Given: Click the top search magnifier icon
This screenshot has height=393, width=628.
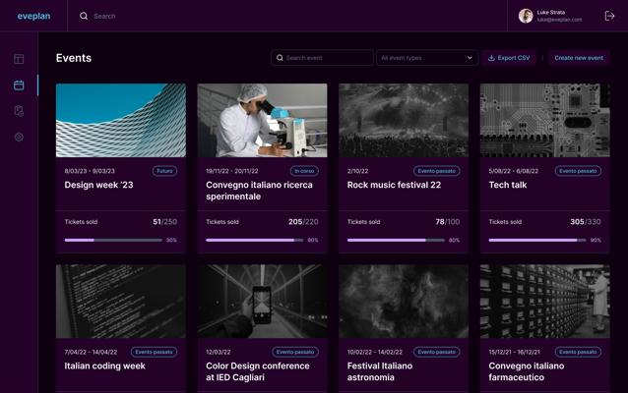Looking at the screenshot, I should (84, 16).
